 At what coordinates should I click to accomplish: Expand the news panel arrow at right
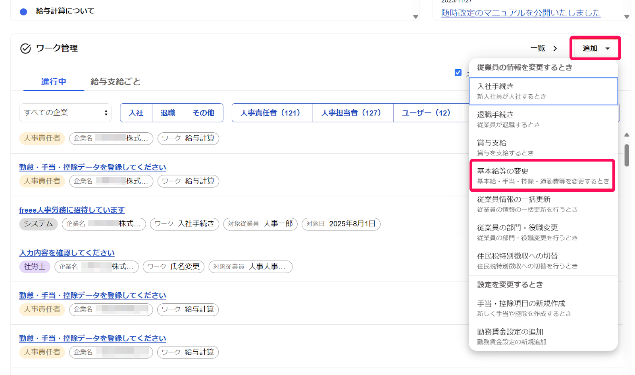click(x=627, y=17)
